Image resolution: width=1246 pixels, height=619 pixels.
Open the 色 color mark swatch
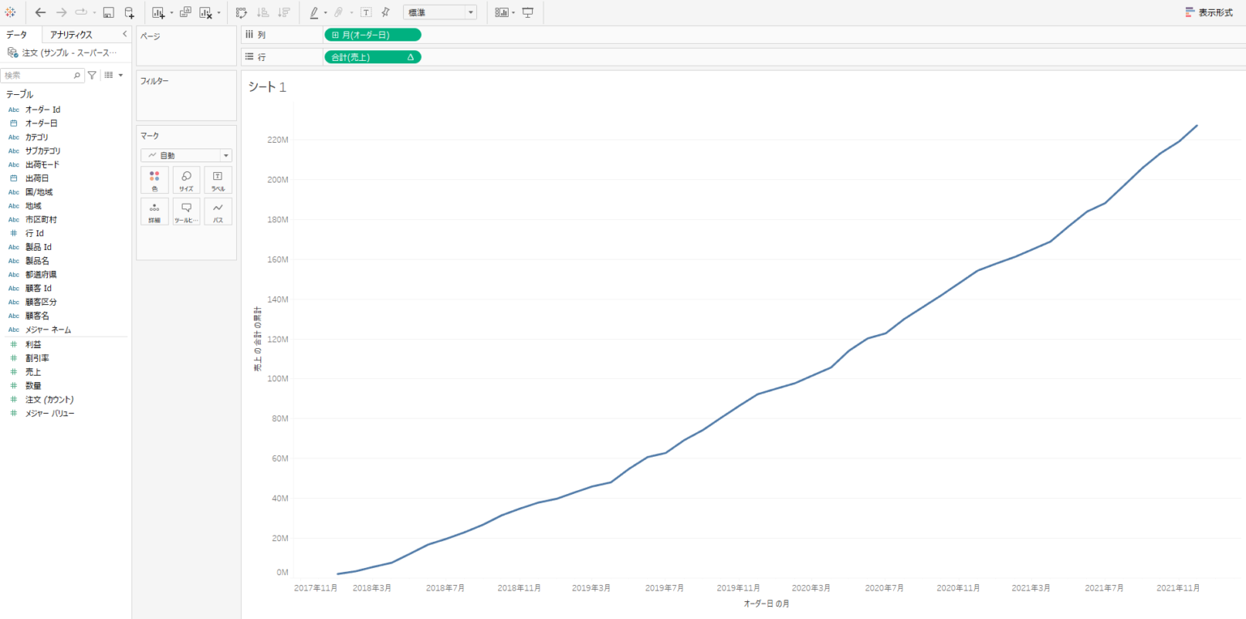coord(154,179)
